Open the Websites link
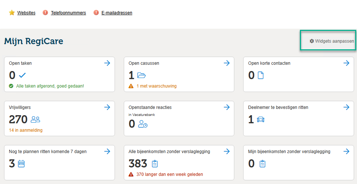The image size is (357, 184). [x=26, y=13]
